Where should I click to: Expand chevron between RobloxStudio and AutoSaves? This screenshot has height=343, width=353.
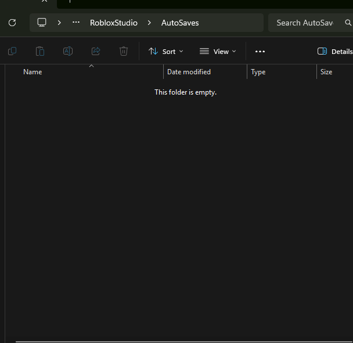click(149, 23)
